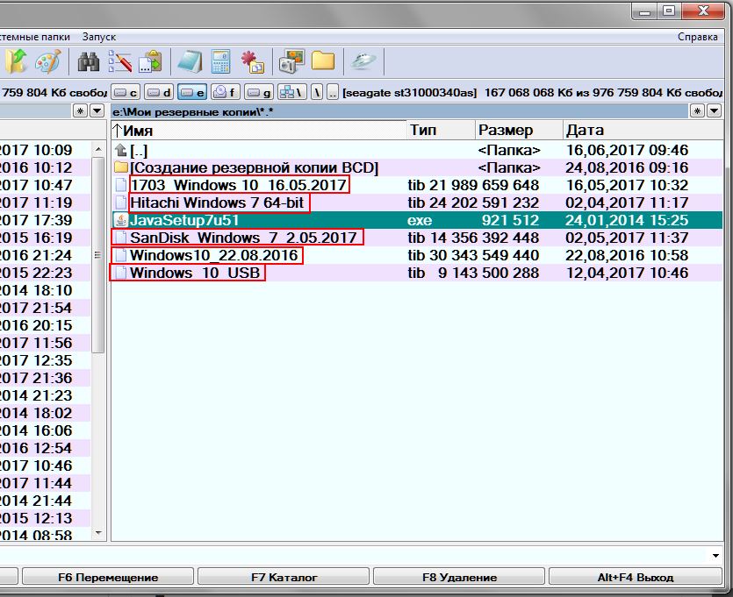Click the folder icon of Создание резервной копии BCD

coord(121,167)
